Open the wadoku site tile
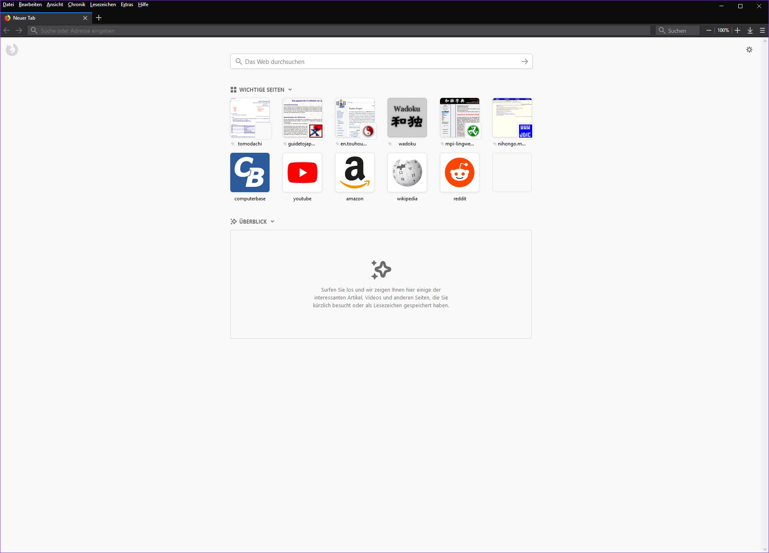The width and height of the screenshot is (769, 553). click(407, 118)
